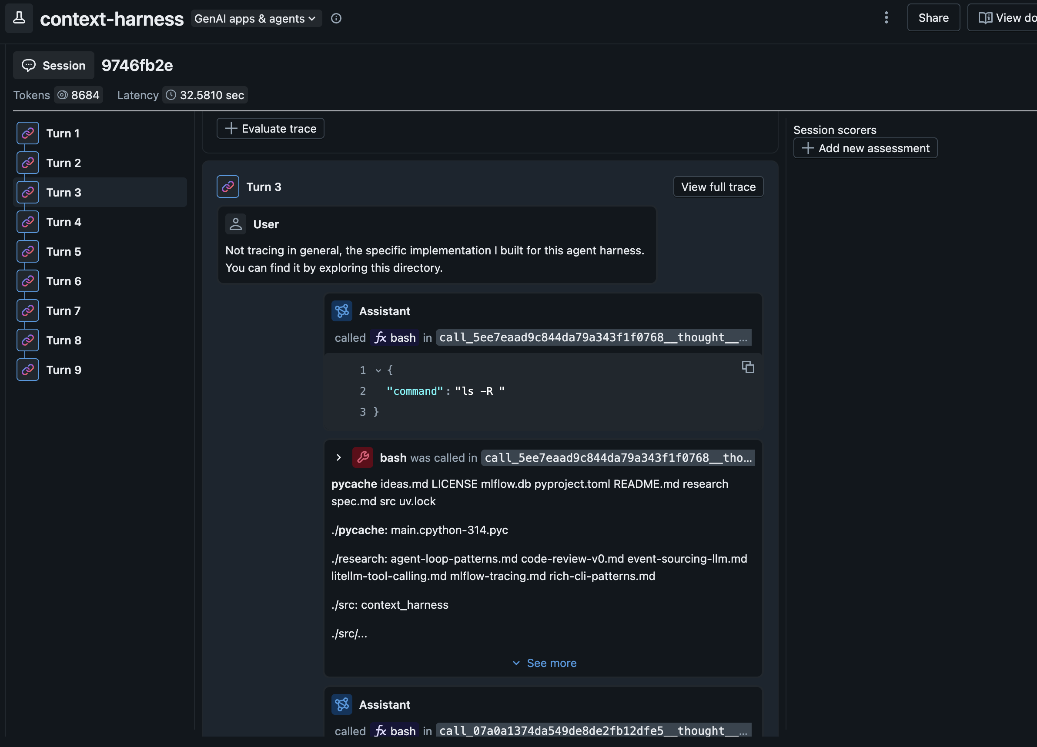Select the Turn 9 trace link icon

pos(27,370)
